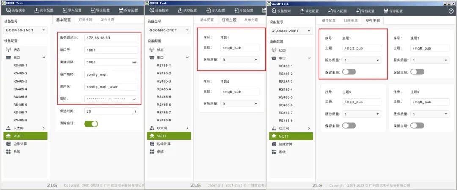Click the 用户名 field showing config_mqtt_user
This screenshot has width=457, height=190.
(111, 87)
